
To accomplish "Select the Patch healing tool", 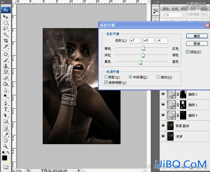I will [5, 54].
